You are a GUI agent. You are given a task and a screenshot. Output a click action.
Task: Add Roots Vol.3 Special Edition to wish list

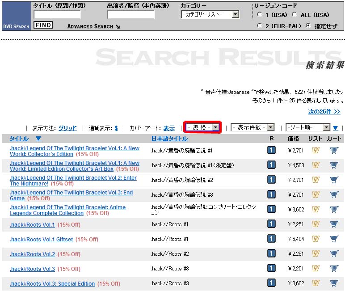[316, 283]
